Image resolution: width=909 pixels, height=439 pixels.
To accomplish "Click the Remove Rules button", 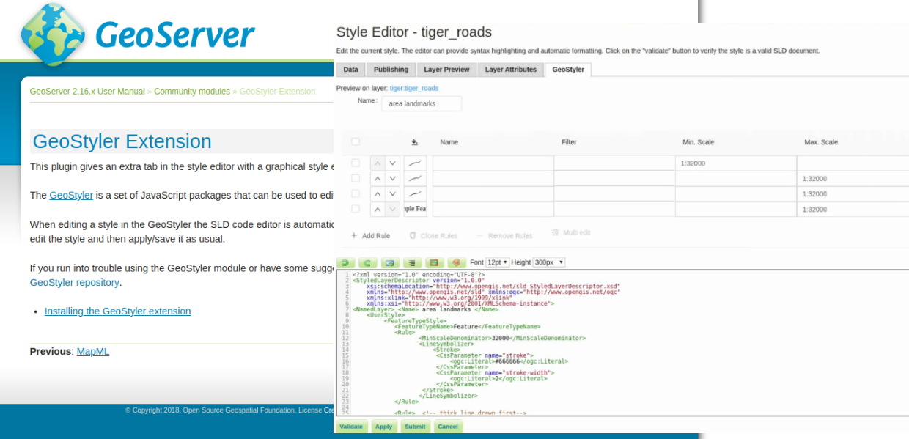I will point(504,236).
